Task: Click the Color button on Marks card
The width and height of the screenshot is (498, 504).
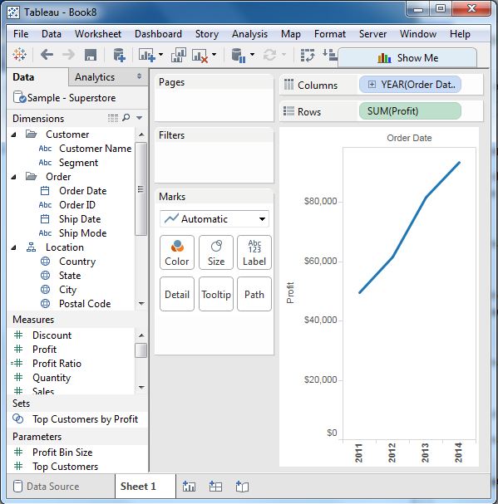Action: coord(177,252)
